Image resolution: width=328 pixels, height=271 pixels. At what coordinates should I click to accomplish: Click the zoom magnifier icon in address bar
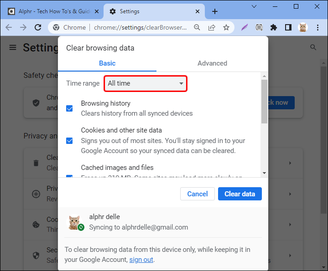point(197,27)
